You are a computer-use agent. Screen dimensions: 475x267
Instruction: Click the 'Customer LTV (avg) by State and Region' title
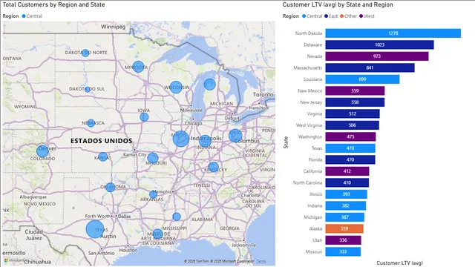pyautogui.click(x=338, y=5)
